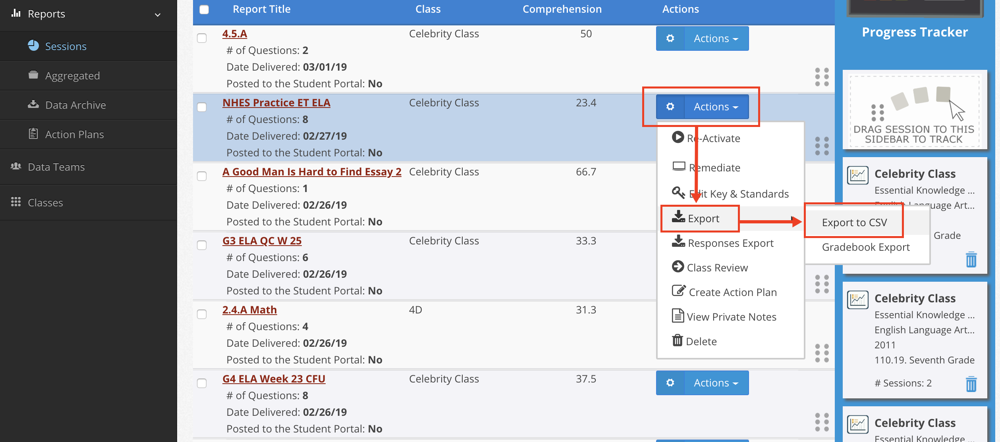Expand the Actions dropdown for 4.5.A

pyautogui.click(x=716, y=38)
